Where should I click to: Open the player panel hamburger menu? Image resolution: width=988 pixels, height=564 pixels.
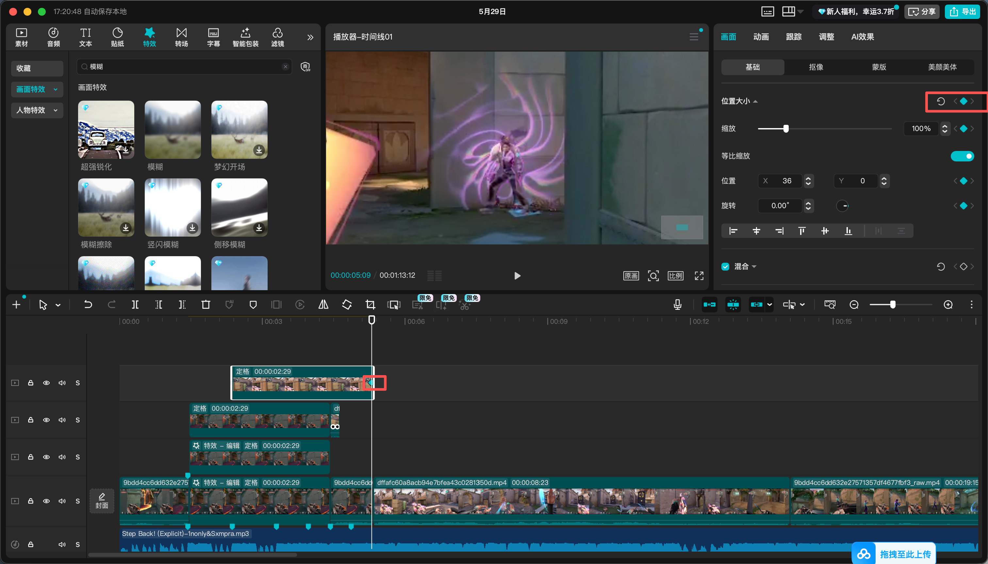point(694,37)
